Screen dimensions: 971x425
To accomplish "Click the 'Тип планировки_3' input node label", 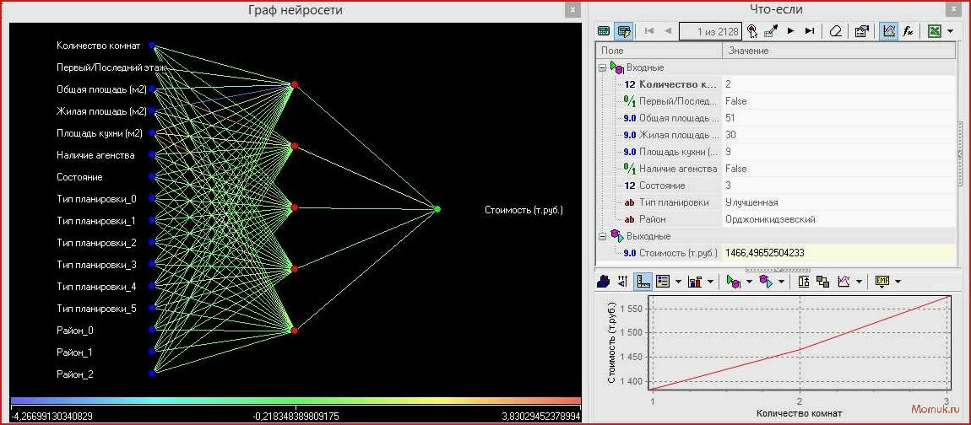I will pyautogui.click(x=96, y=265).
